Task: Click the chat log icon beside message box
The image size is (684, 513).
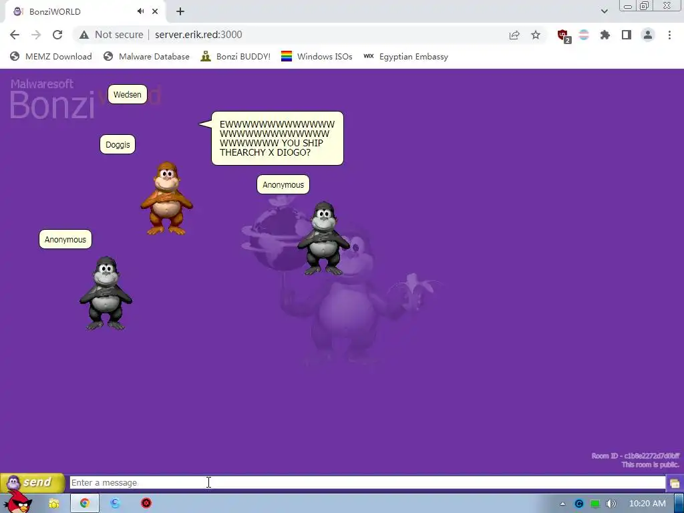Action: point(675,484)
